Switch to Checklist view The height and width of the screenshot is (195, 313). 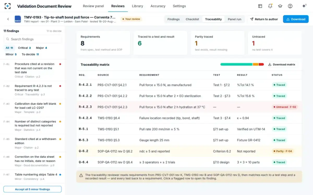coord(192,19)
